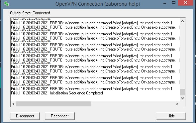The height and width of the screenshot is (123, 196).
Task: Click the empty log area below last line
Action: pos(95,98)
